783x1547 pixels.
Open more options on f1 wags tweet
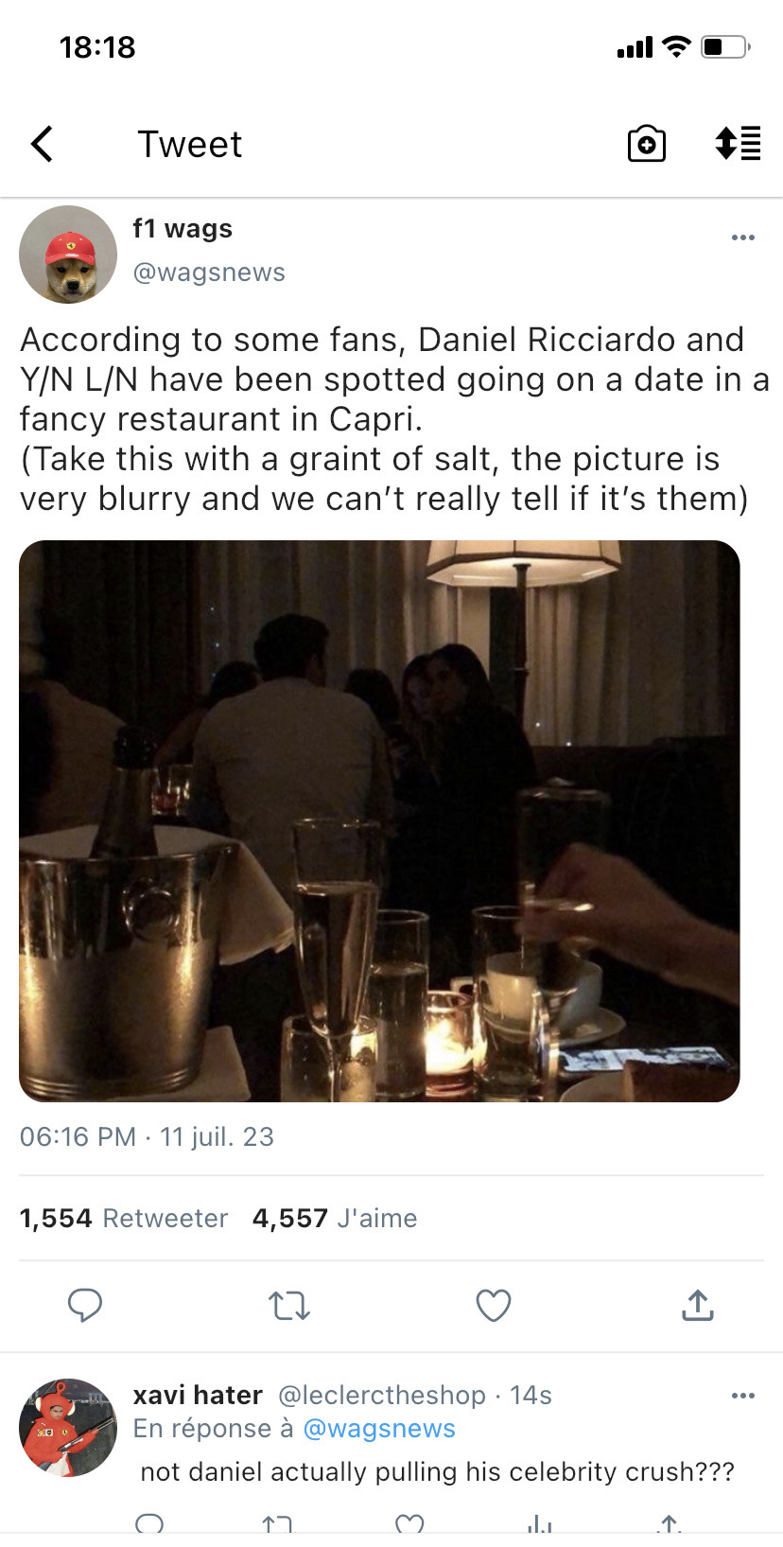coord(743,237)
